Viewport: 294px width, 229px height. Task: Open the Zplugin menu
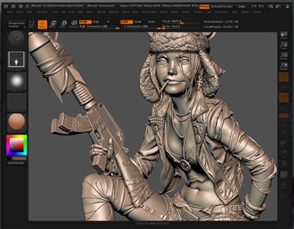tap(245, 12)
